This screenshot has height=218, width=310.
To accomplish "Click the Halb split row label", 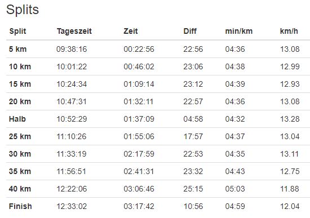I will pos(17,119).
